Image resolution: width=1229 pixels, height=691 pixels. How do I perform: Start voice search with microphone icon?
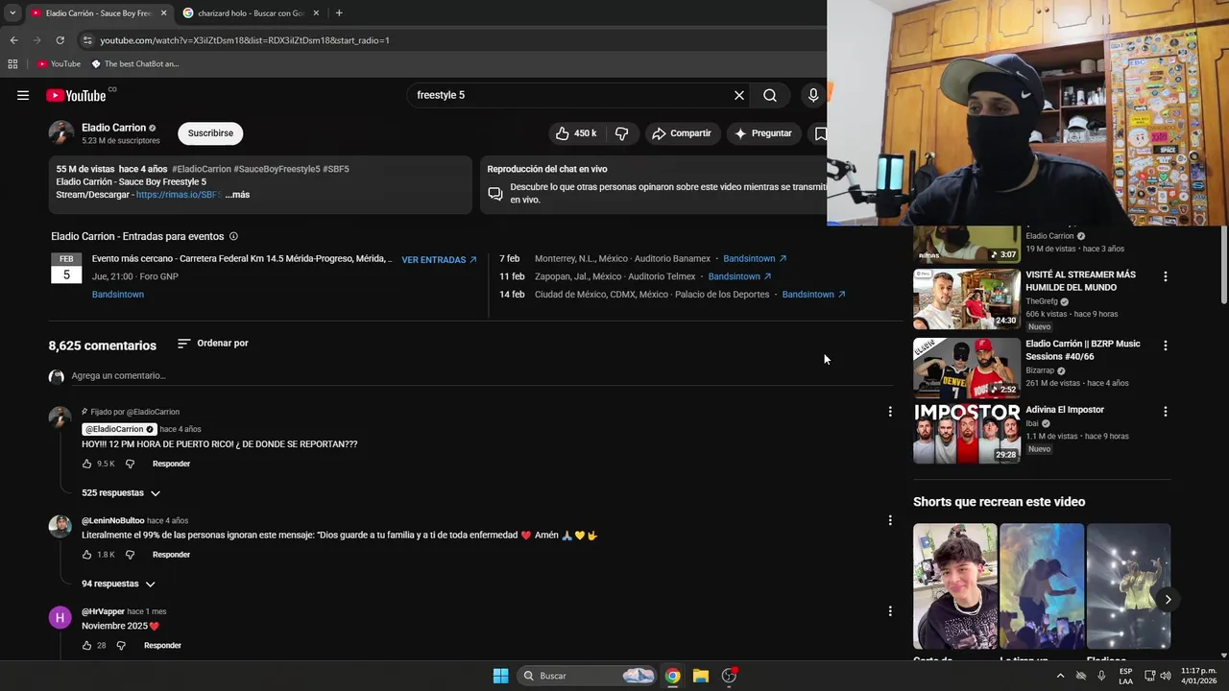(x=813, y=95)
